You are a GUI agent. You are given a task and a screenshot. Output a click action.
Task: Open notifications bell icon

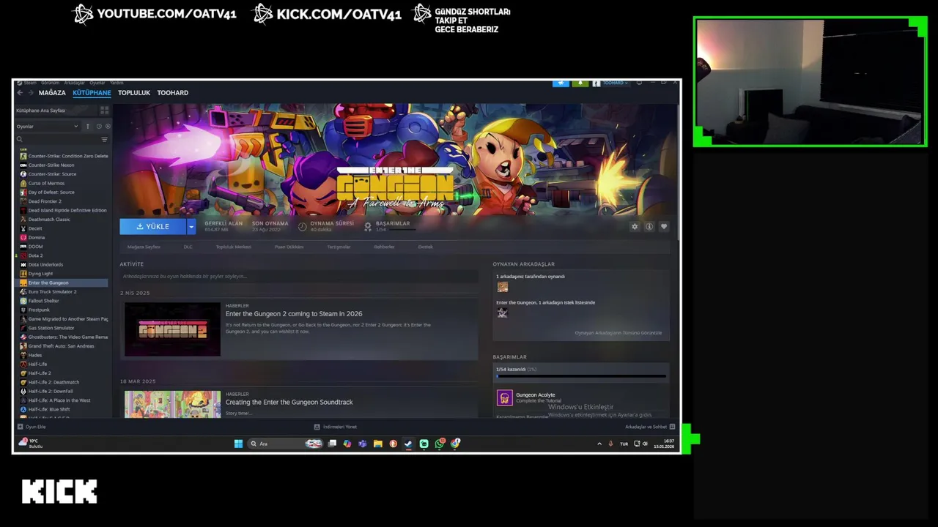(x=580, y=83)
